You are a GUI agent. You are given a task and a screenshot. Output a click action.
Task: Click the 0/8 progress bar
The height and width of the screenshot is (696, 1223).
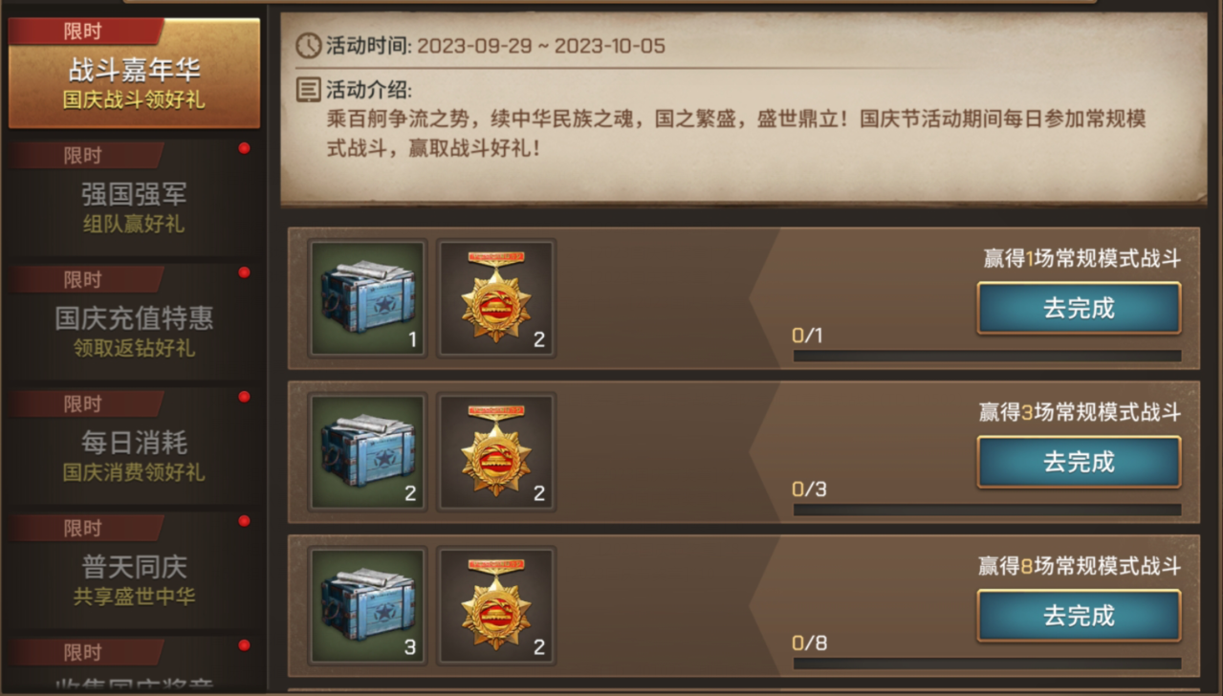click(x=987, y=663)
